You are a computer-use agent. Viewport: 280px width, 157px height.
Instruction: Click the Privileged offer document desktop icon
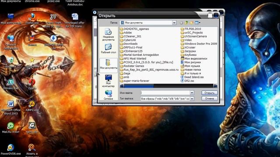75,20
